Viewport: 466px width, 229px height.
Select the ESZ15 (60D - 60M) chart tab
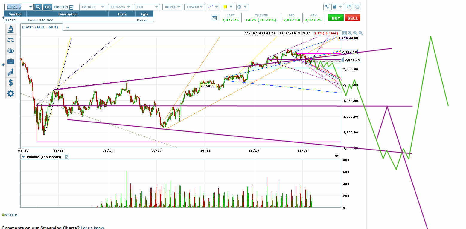point(42,27)
